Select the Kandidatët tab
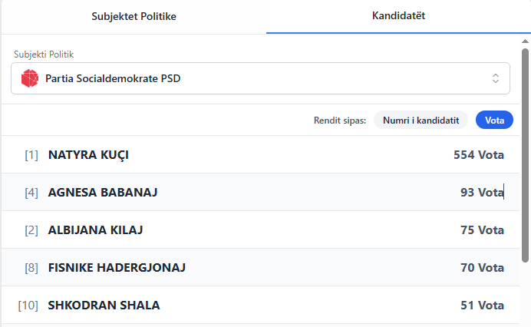 click(x=398, y=16)
